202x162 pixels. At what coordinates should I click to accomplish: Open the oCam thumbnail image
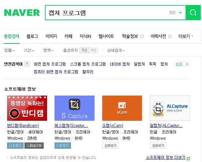[x=122, y=108]
